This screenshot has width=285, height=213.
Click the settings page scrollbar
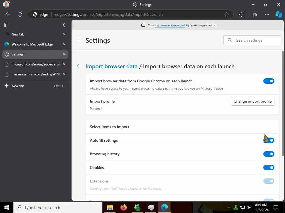click(283, 104)
